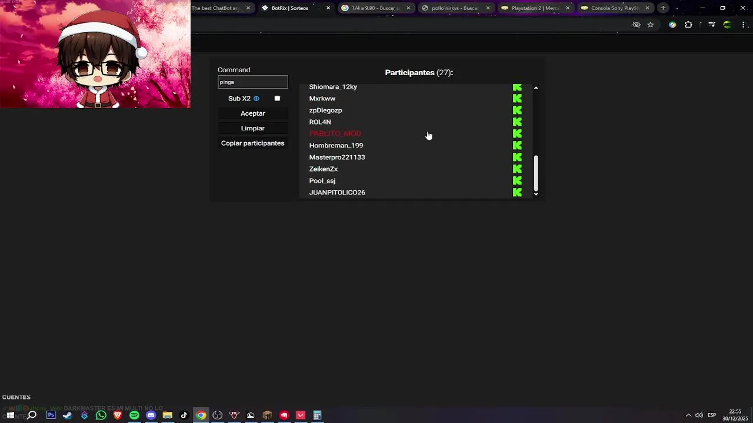The width and height of the screenshot is (753, 423).
Task: Open OBS Studio from the taskbar
Action: (x=218, y=415)
